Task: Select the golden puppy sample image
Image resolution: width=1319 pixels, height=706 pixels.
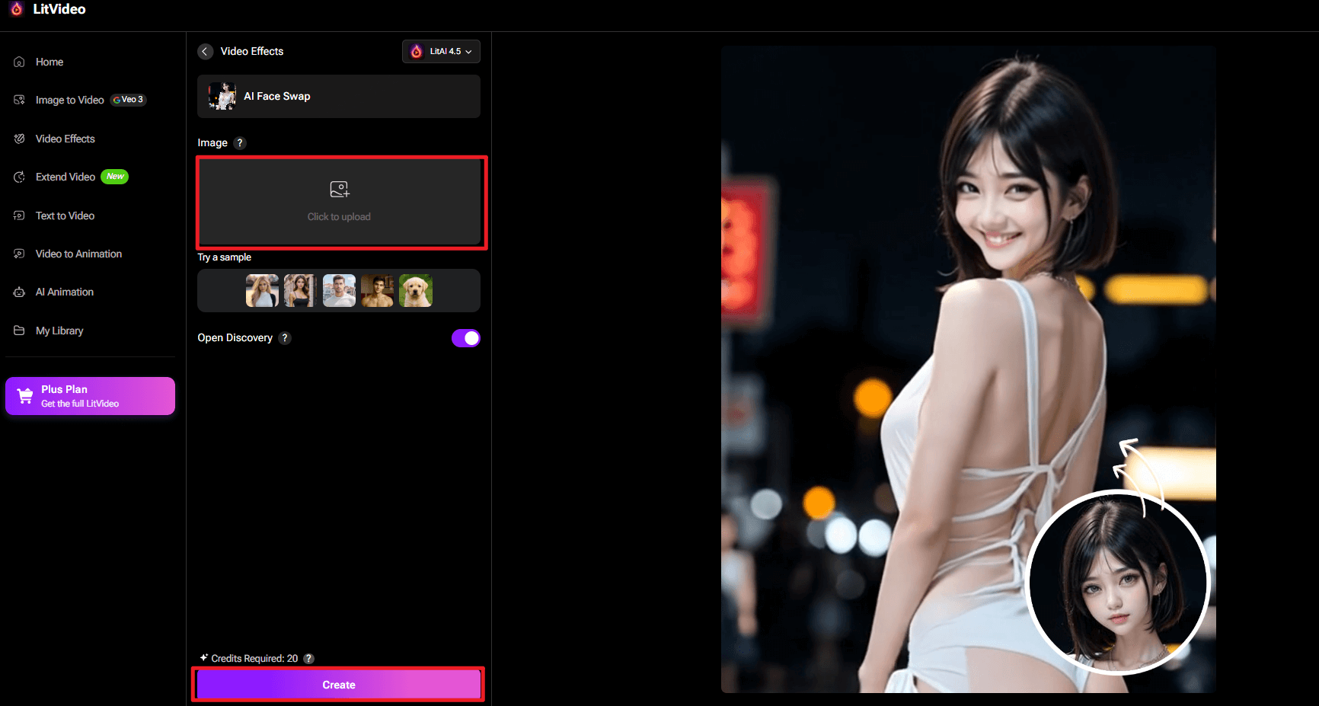Action: click(416, 291)
